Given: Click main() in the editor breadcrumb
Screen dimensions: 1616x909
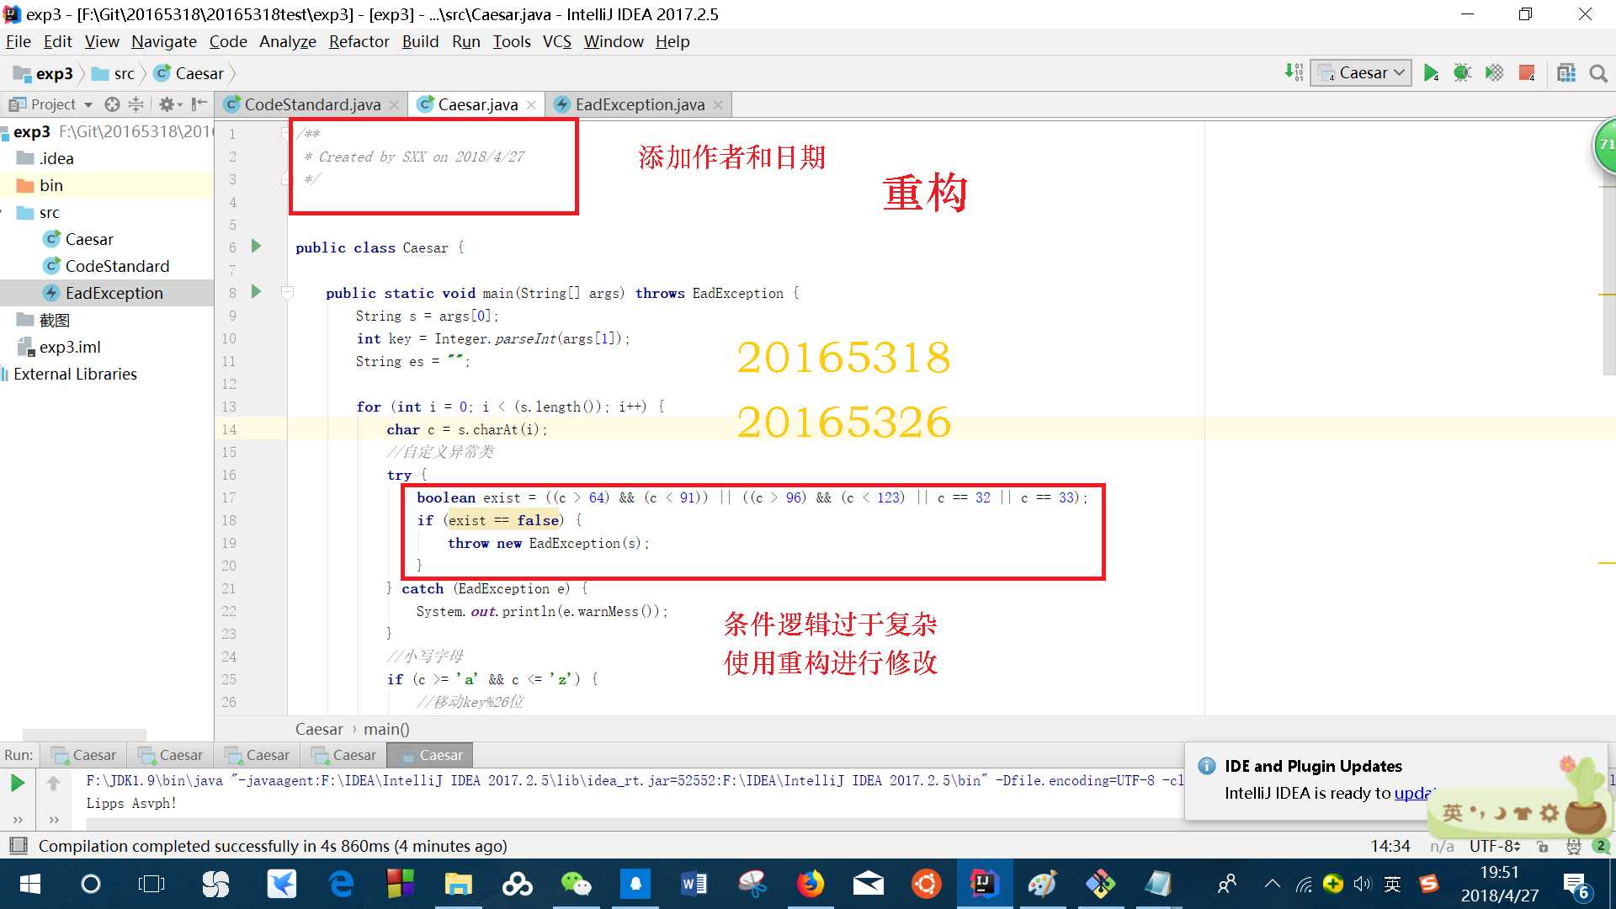Looking at the screenshot, I should [386, 729].
